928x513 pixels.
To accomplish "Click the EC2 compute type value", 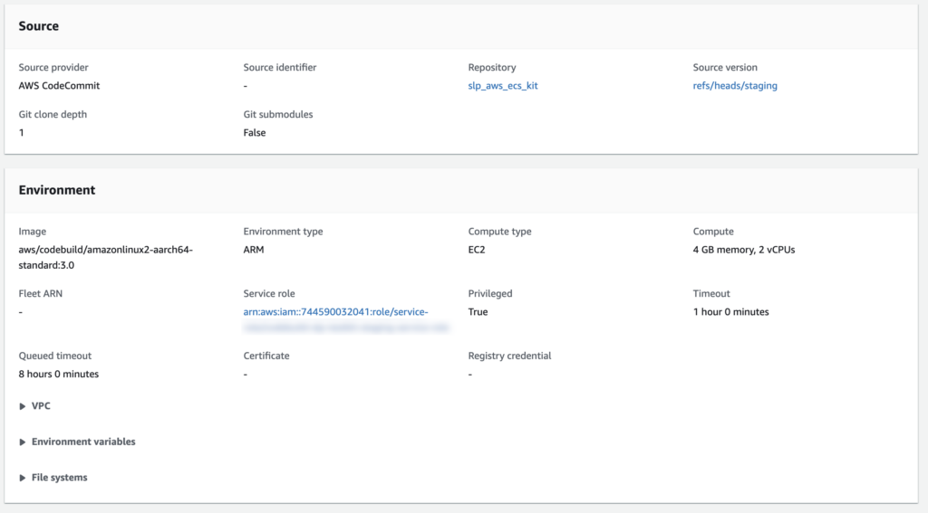I will pos(477,250).
